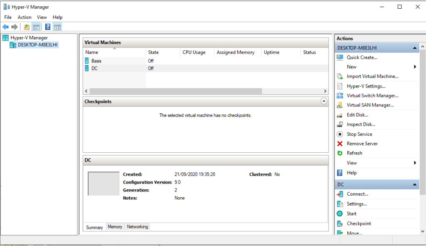Click the Checkpoint icon under DC actions

(x=340, y=224)
